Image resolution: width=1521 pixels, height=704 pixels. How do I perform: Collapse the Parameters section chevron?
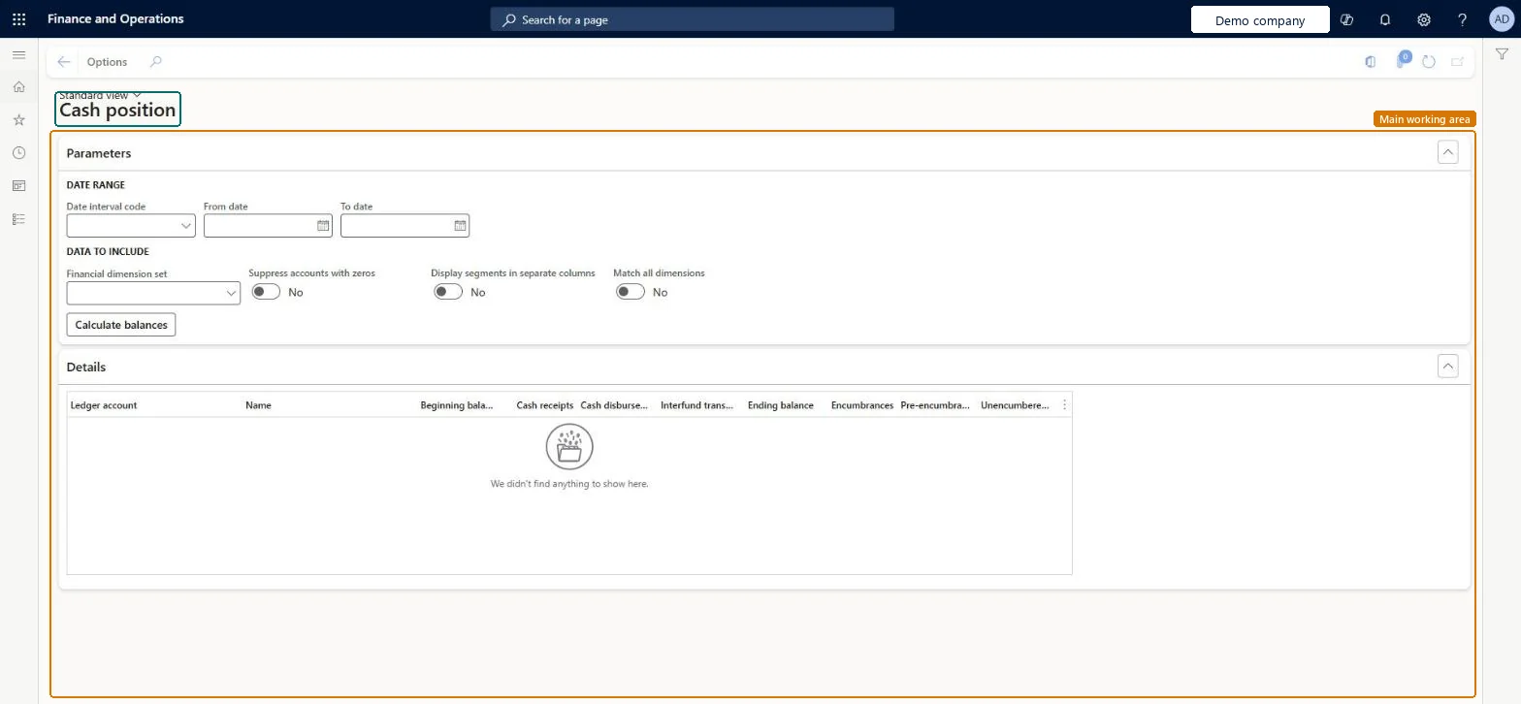(x=1447, y=152)
